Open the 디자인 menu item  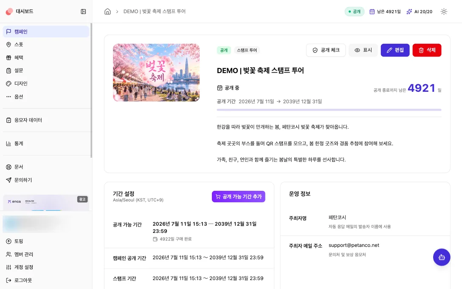[46, 83]
